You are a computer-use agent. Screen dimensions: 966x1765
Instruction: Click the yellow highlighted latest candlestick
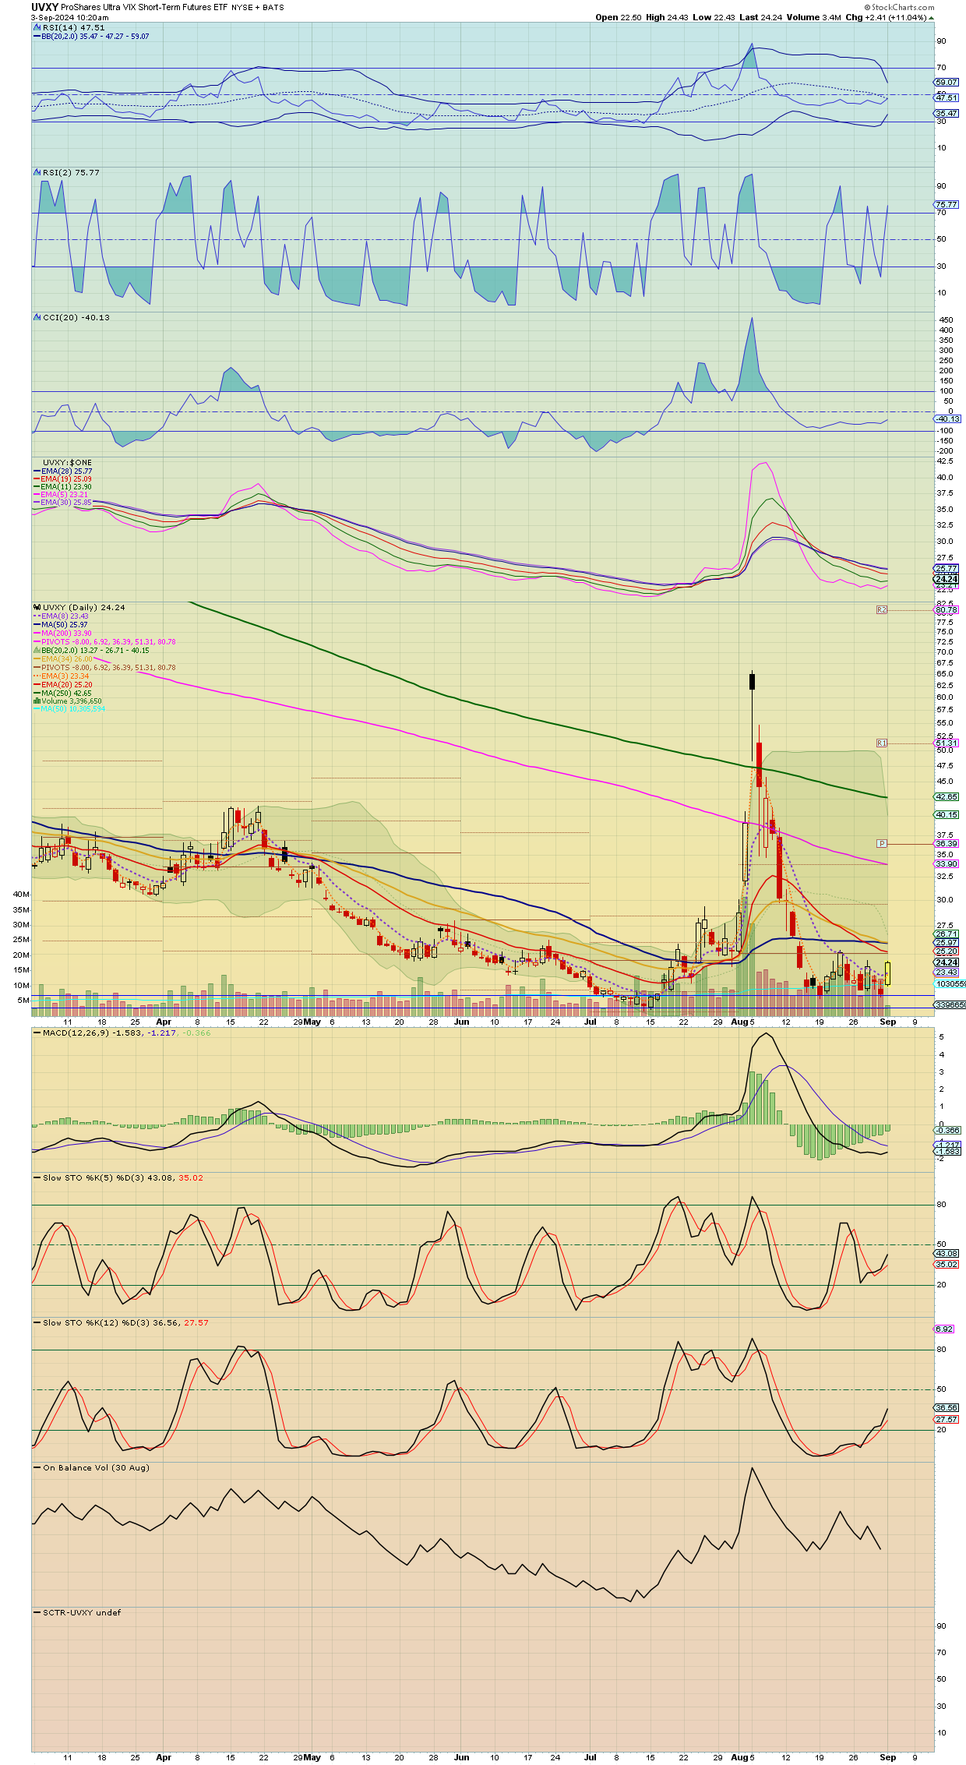[x=887, y=973]
